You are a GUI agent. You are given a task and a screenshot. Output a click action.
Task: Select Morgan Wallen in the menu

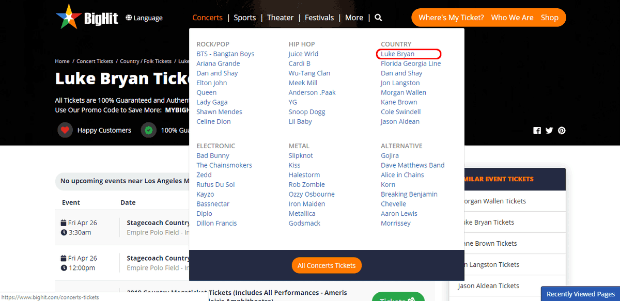click(x=404, y=92)
